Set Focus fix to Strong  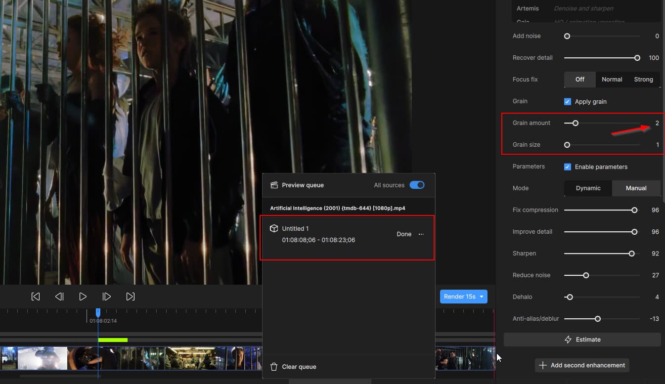[x=643, y=79]
